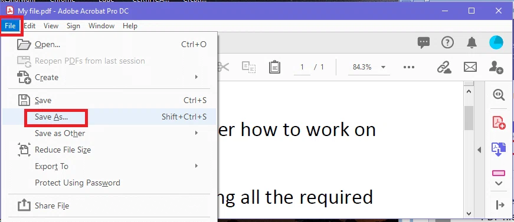Click add person share icon
The width and height of the screenshot is (514, 222).
click(x=496, y=67)
